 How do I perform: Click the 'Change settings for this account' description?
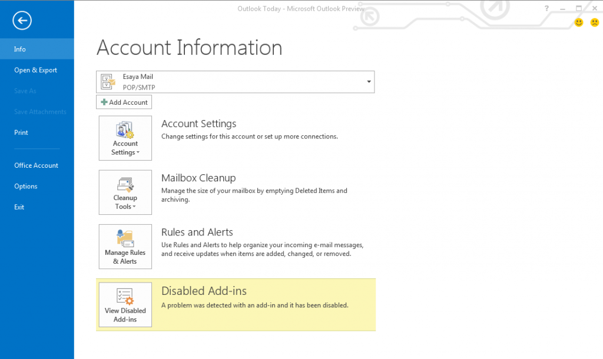coord(250,137)
